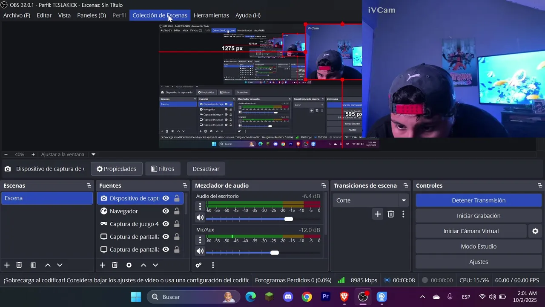
Task: Remove scene transition trash icon
Action: click(x=391, y=214)
